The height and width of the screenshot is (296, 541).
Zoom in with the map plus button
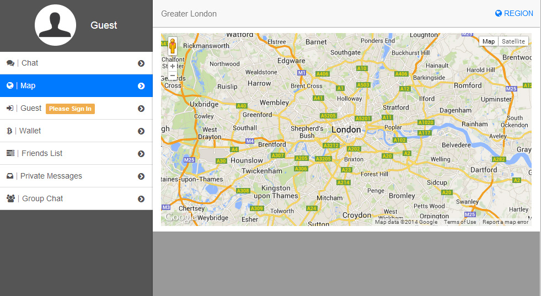173,66
